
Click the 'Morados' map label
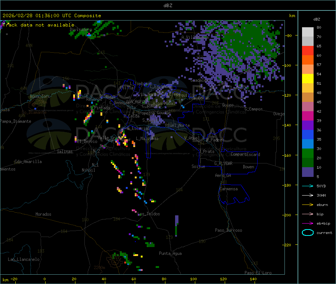tap(43, 214)
